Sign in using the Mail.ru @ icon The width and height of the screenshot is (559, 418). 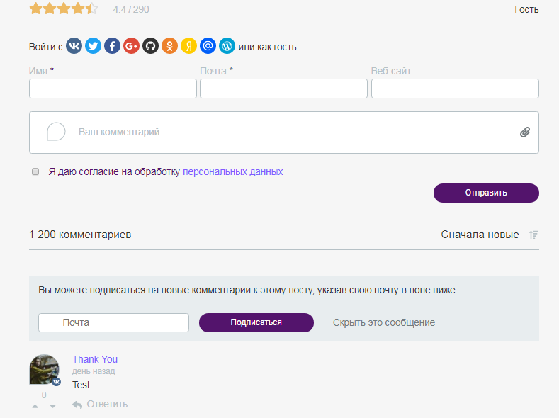click(x=208, y=46)
